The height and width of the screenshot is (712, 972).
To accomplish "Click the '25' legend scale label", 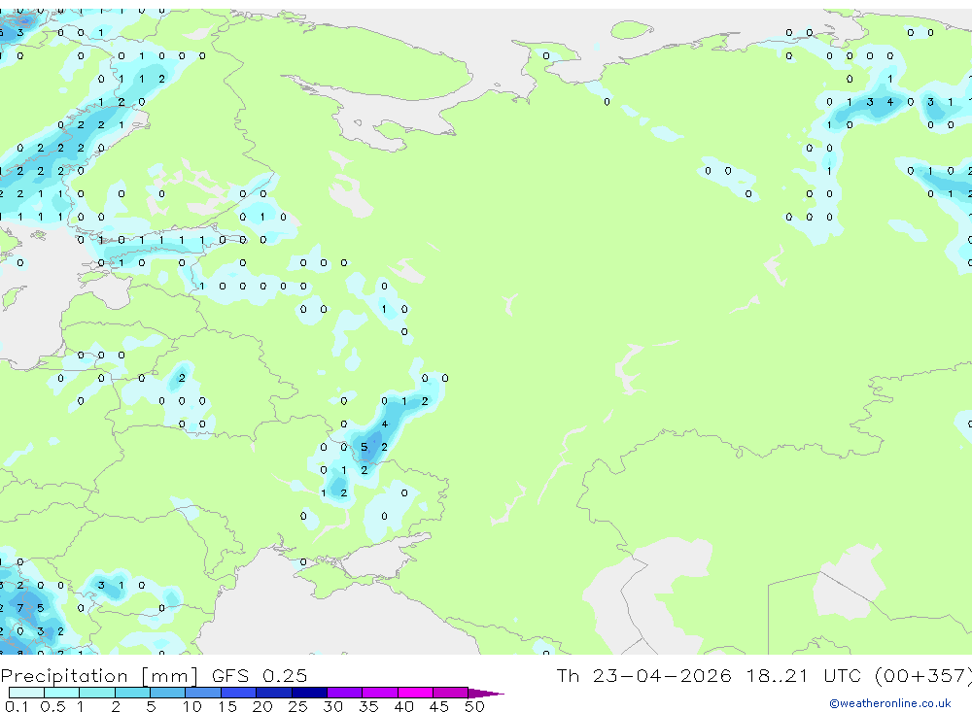I will 297,706.
